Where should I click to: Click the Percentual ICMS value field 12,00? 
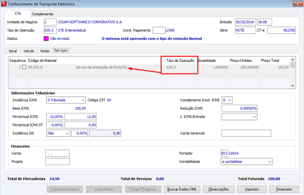[x=81, y=117]
